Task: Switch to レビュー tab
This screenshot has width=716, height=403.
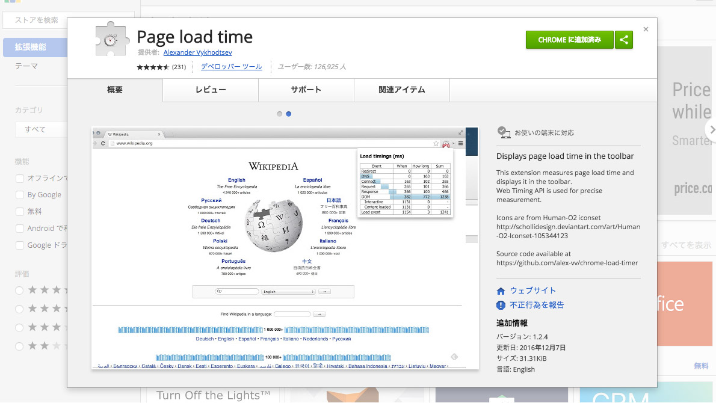Action: 211,90
